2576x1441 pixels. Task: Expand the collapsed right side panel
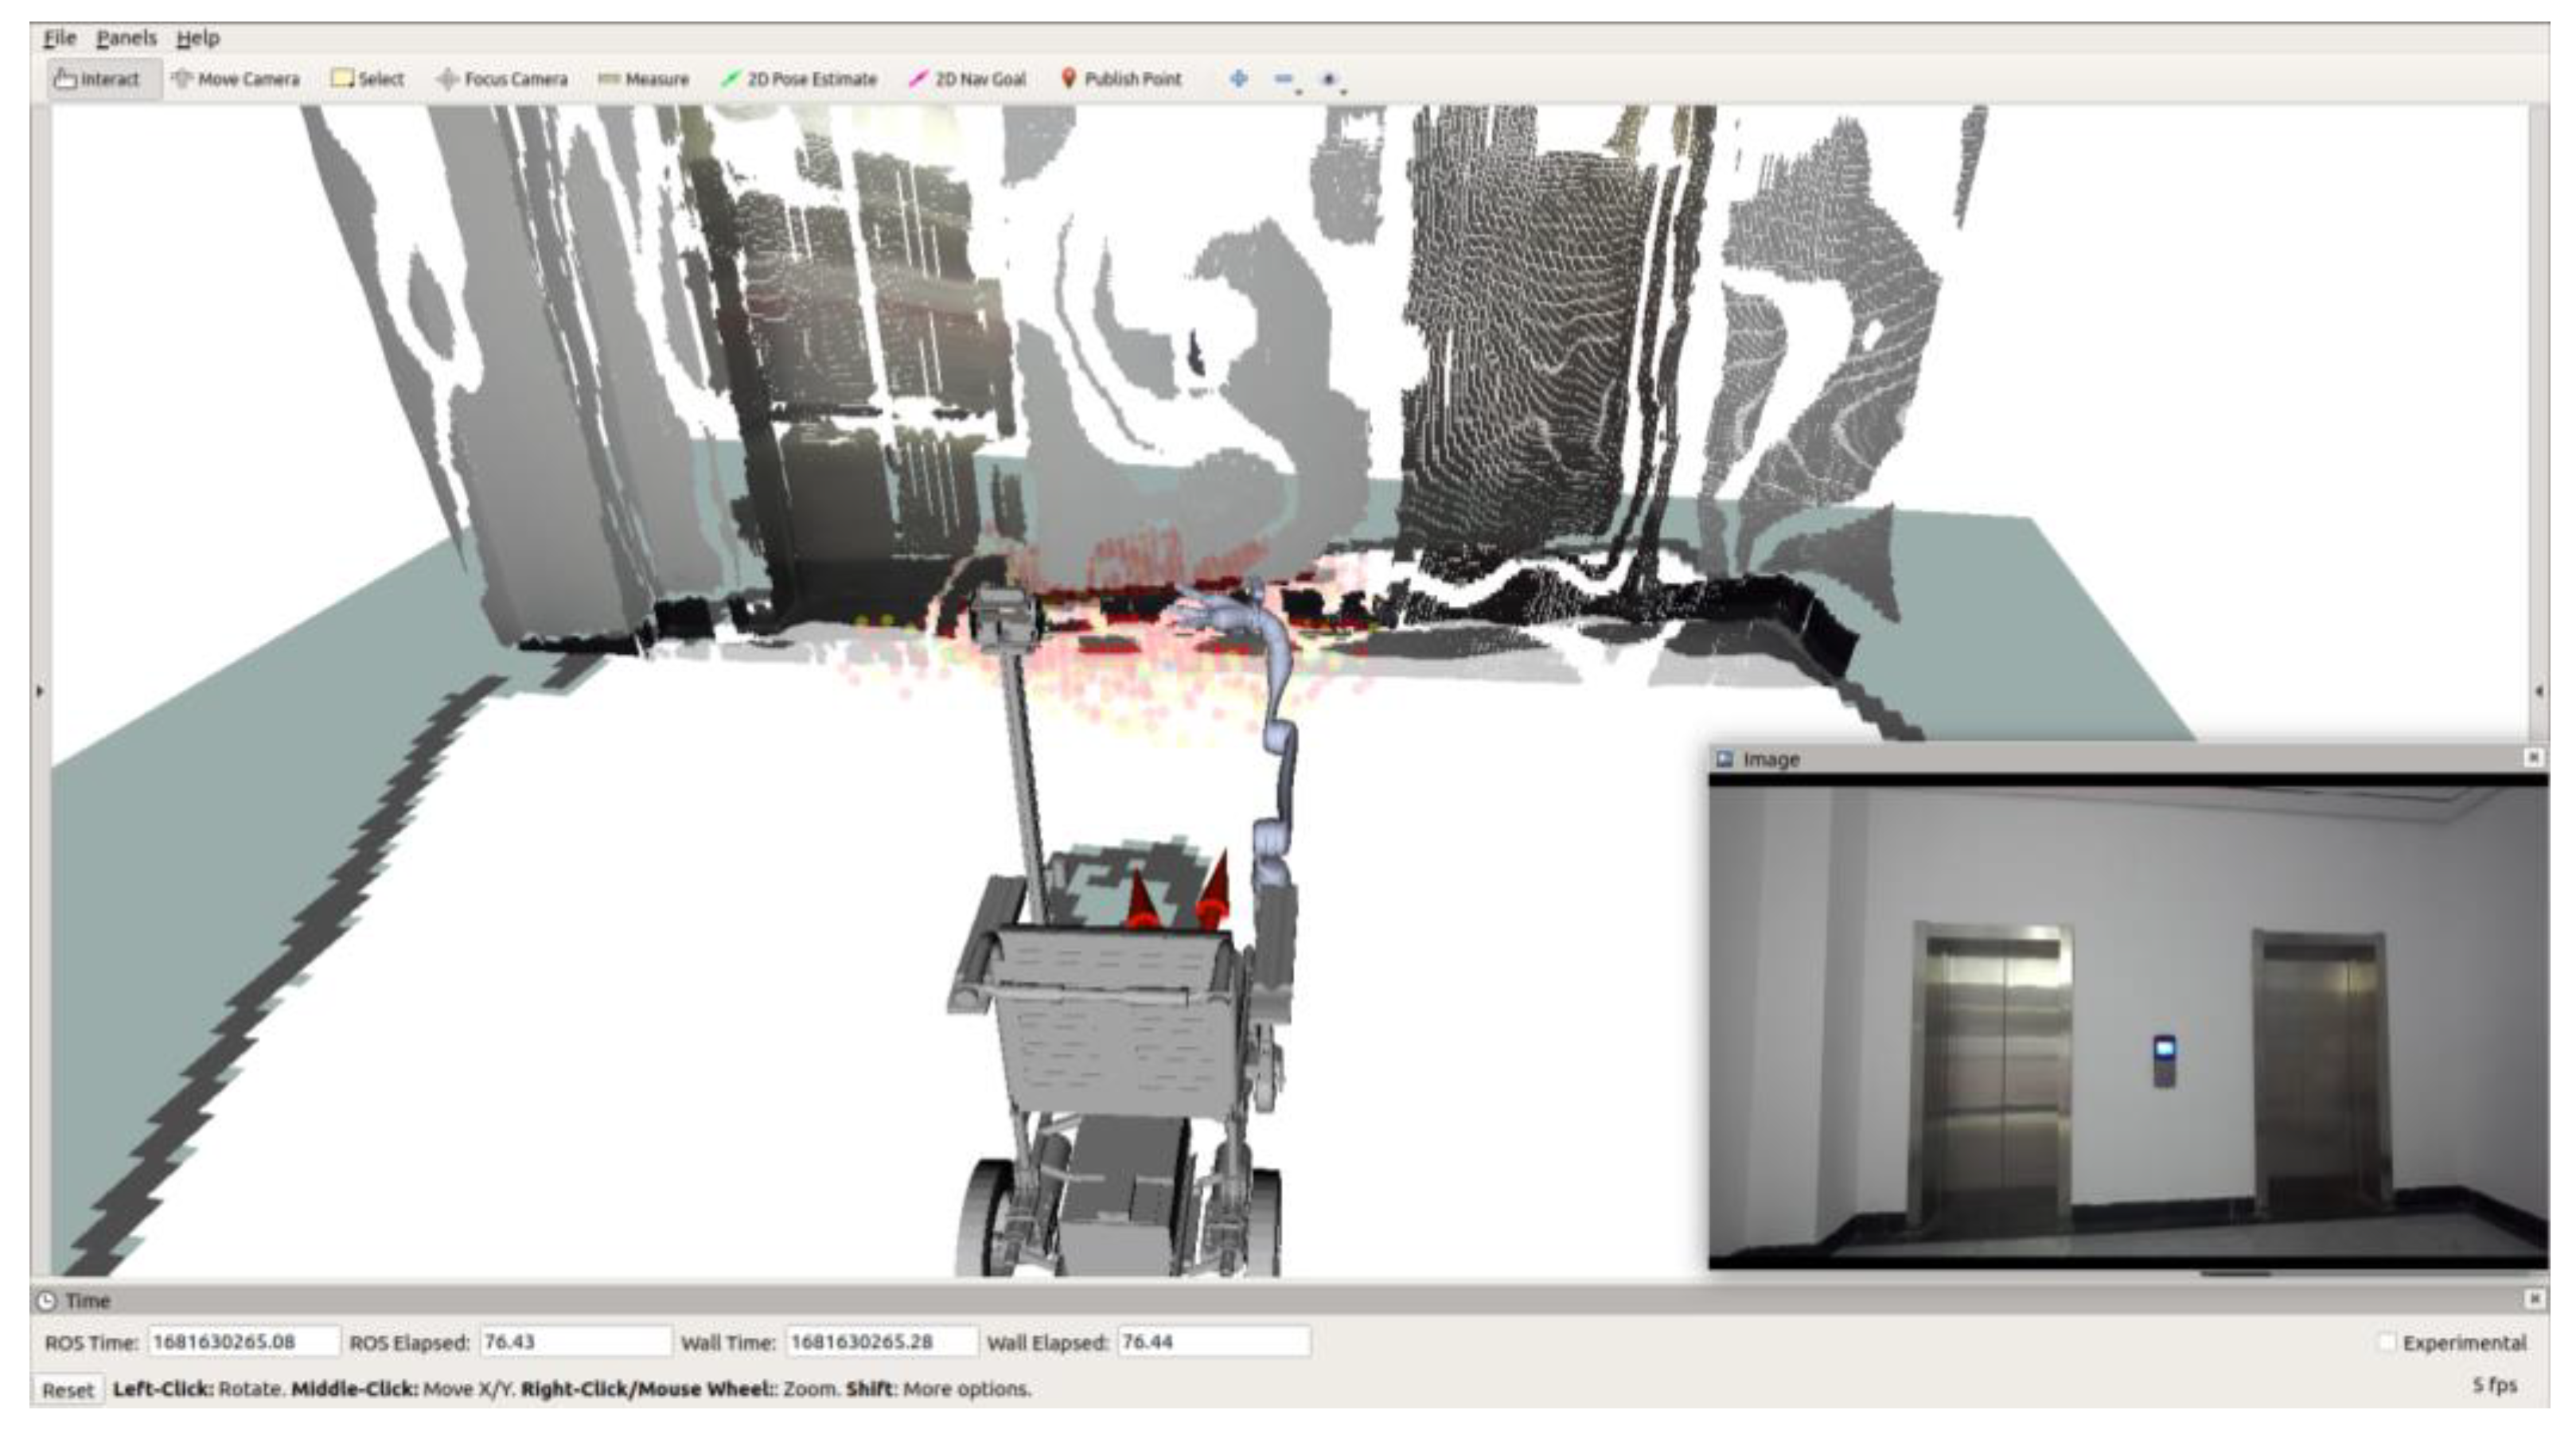tap(2539, 691)
